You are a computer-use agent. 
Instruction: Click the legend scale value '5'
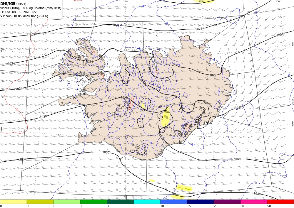[x=135, y=206]
